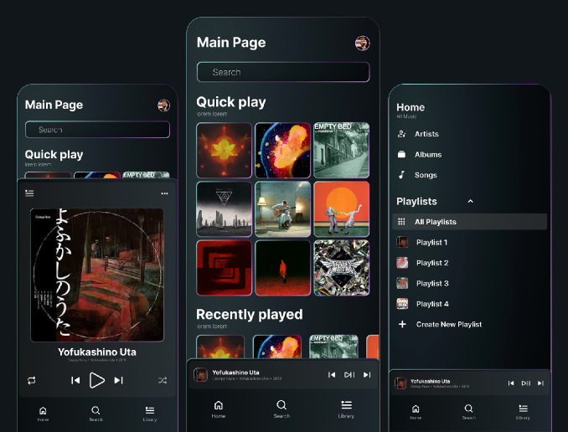Open the orange sun dancers album cover

342,209
